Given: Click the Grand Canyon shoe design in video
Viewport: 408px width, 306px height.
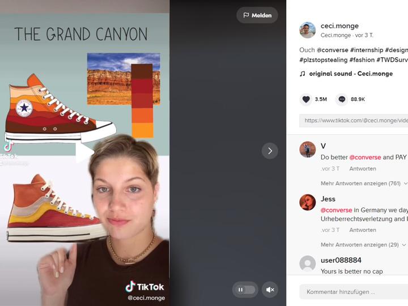Looking at the screenshot, I should point(61,108).
